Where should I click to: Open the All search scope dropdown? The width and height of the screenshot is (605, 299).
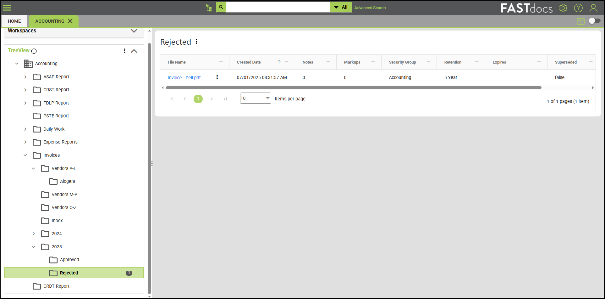click(x=341, y=7)
